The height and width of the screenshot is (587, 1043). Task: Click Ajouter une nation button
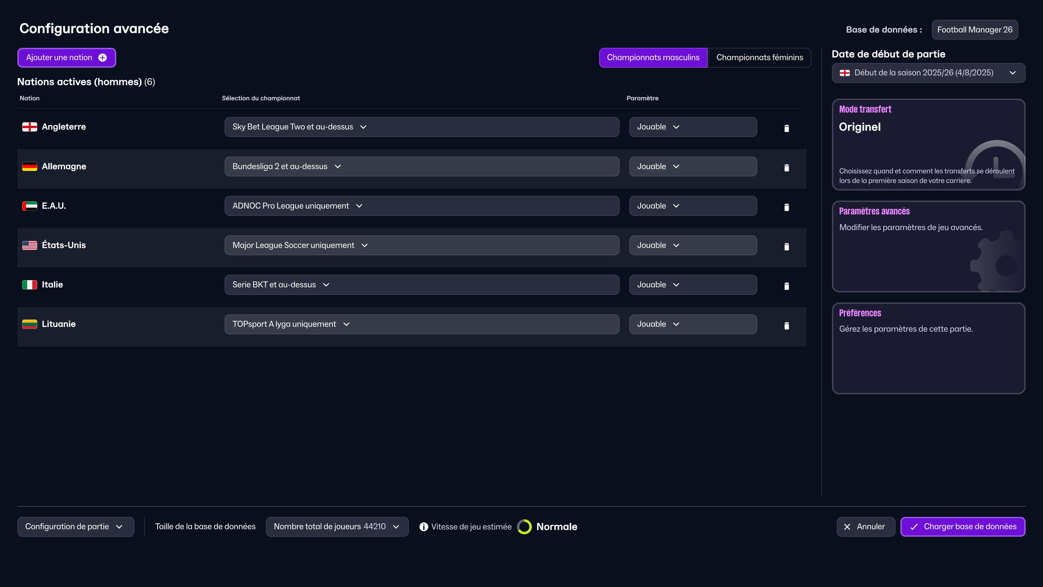[66, 58]
